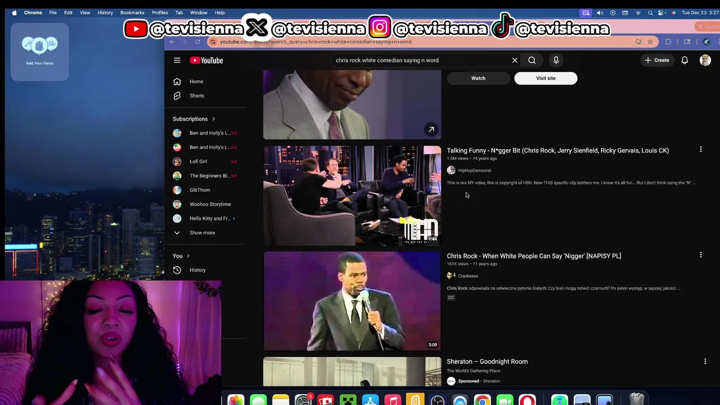
Task: Open Chrome Window menu
Action: [x=199, y=12]
